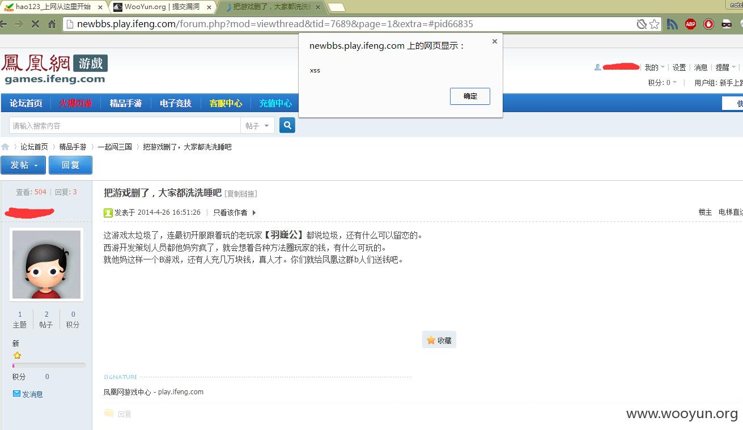Stop the page from loading
Viewport: 743px width, 430px height.
tap(35, 24)
